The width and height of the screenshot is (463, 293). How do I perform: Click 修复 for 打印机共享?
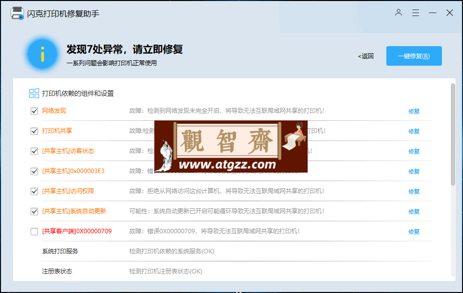[x=414, y=131]
